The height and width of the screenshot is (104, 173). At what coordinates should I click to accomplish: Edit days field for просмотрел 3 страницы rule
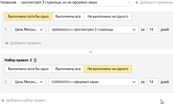click(153, 30)
